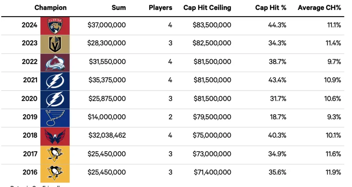352x187 pixels.
Task: Click the Vegas Golden Knights logo
Action: (x=55, y=44)
